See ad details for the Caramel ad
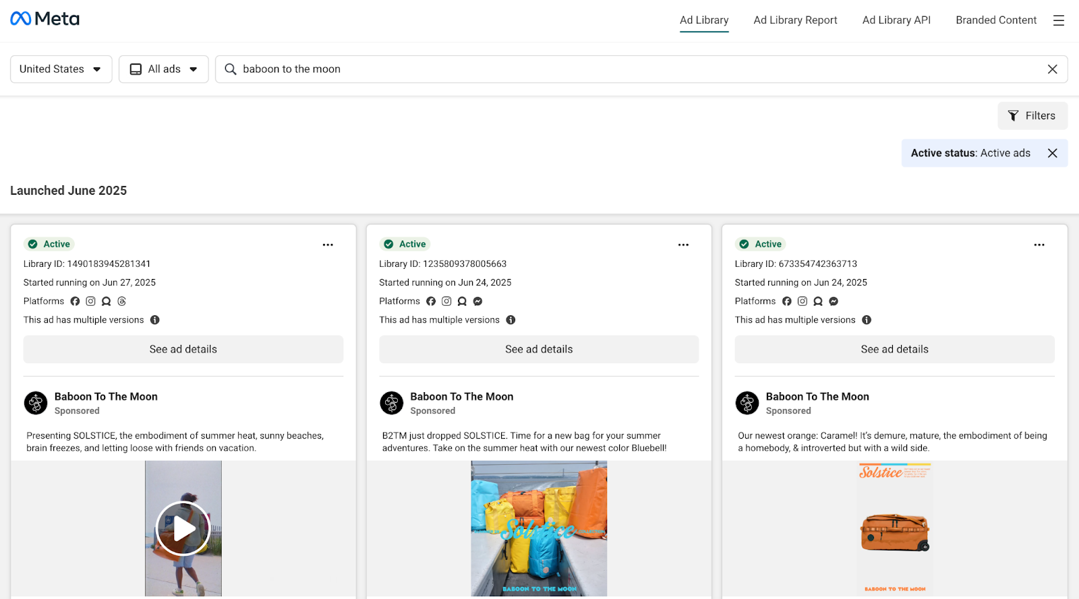This screenshot has height=599, width=1079. click(x=894, y=349)
